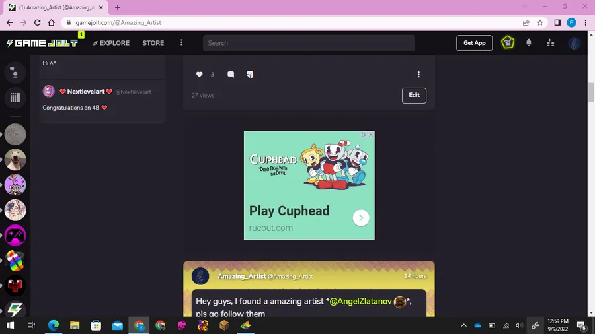The width and height of the screenshot is (595, 334).
Task: Go back in Chrome
Action: pyautogui.click(x=9, y=22)
